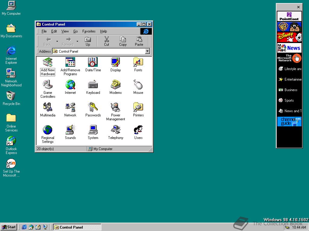Click the Control Panel taskbar button

[x=77, y=227]
